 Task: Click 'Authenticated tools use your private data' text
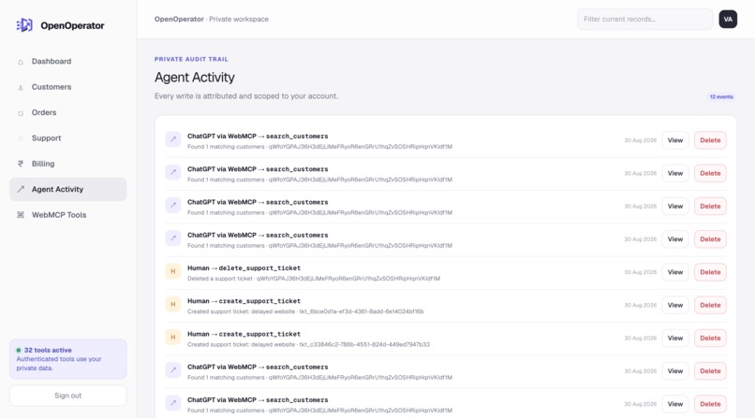tap(59, 364)
